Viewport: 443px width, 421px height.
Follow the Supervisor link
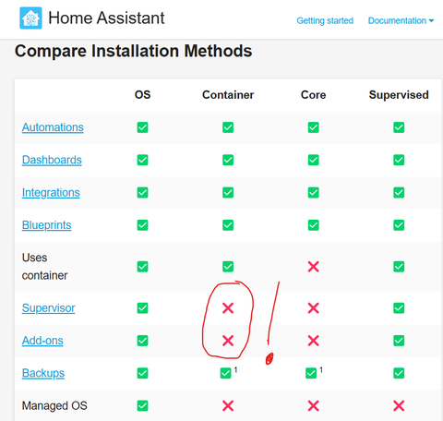pos(48,307)
